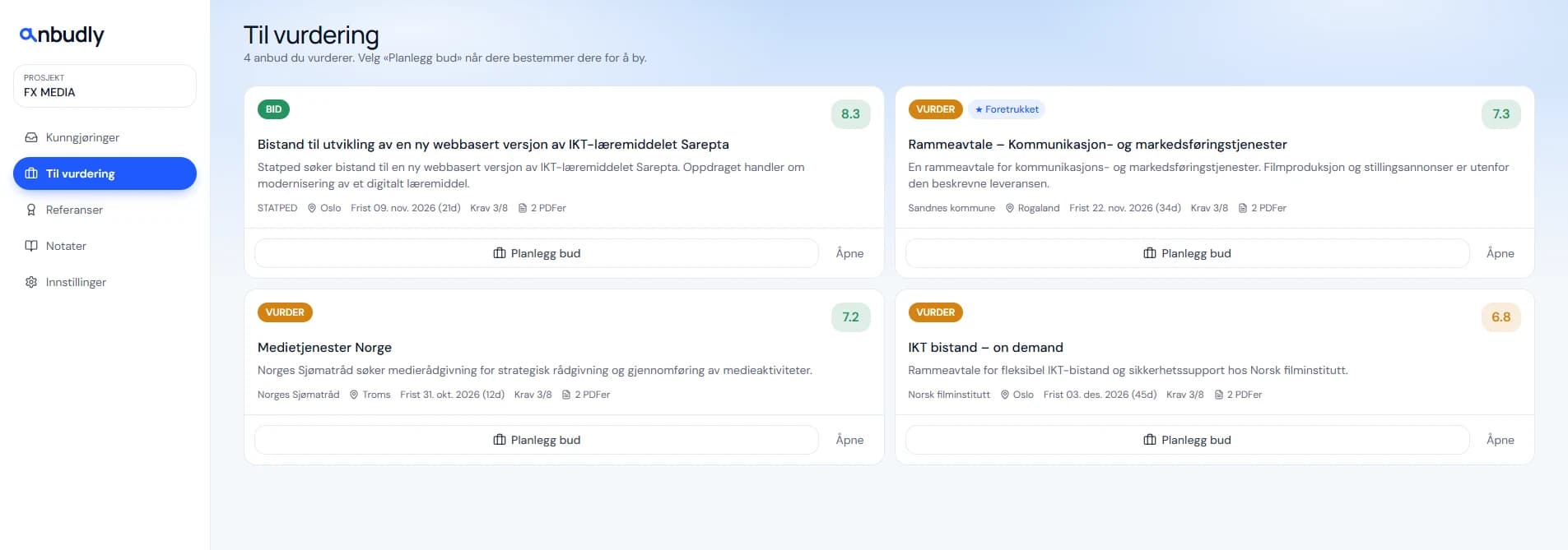The width and height of the screenshot is (1568, 550).
Task: Open Notater book icon
Action: pos(31,246)
